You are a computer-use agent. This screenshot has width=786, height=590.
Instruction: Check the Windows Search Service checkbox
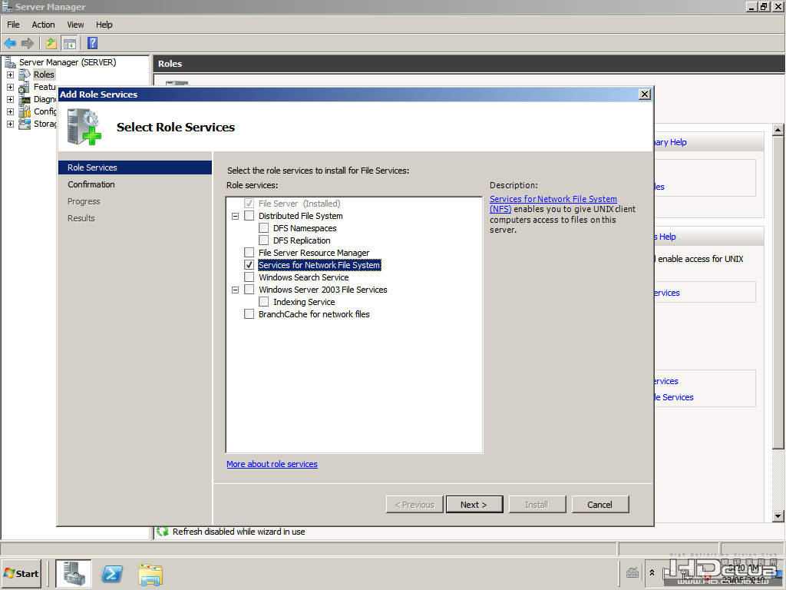pos(249,277)
